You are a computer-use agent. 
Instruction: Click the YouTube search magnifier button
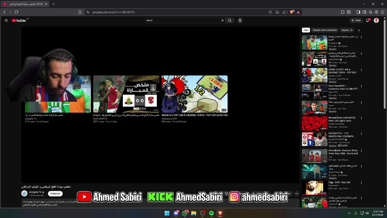[230, 20]
